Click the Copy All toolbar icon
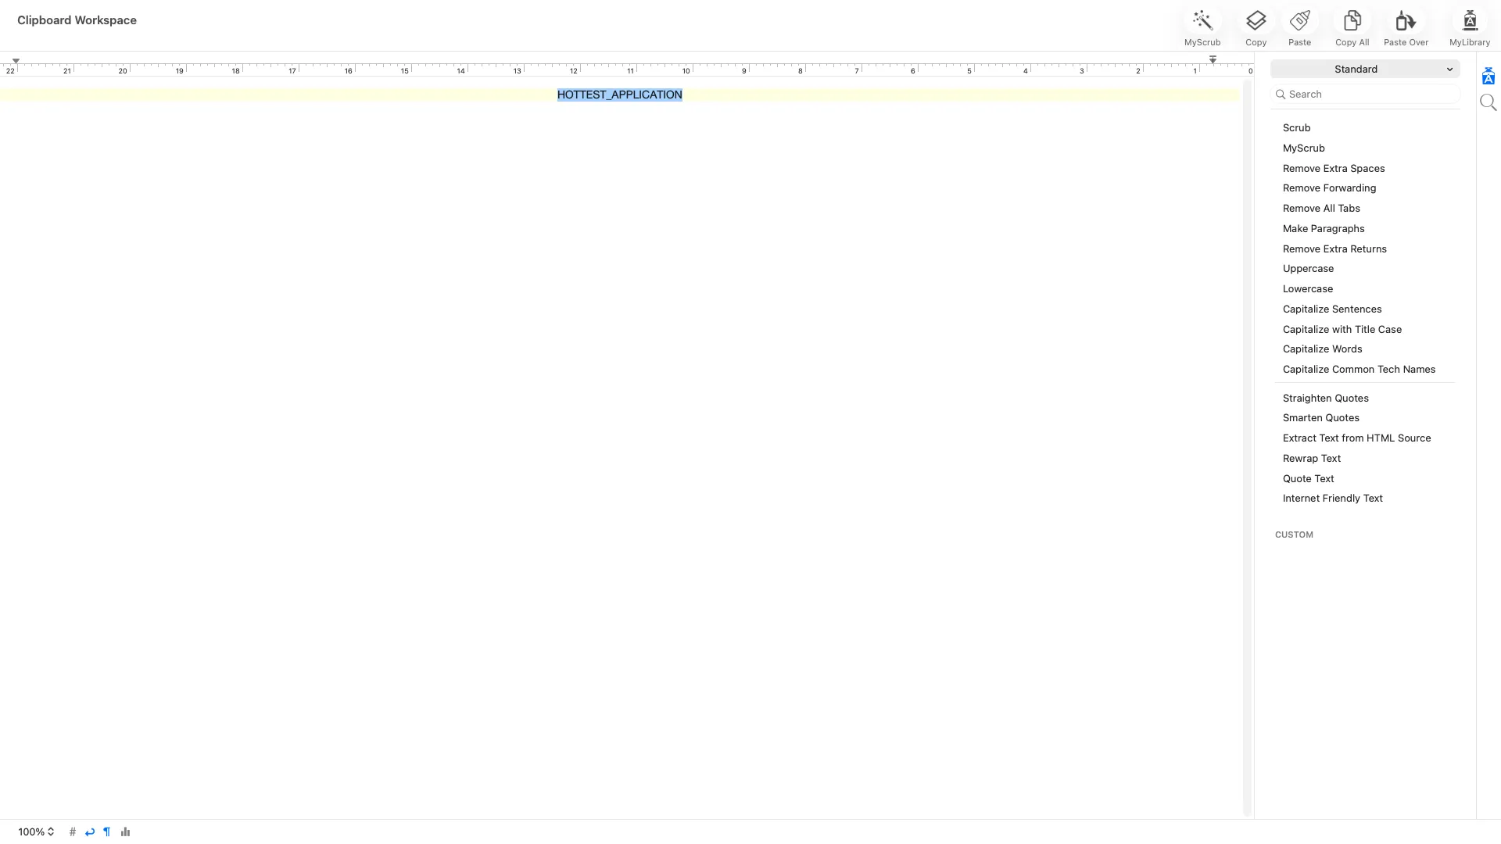 1352,21
